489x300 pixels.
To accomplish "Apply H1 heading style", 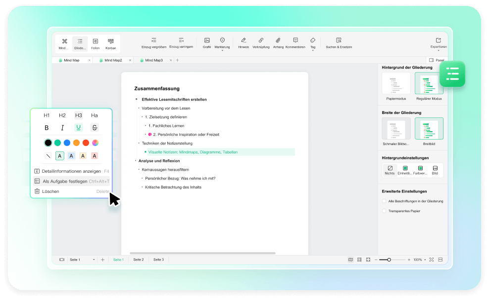I will click(47, 115).
